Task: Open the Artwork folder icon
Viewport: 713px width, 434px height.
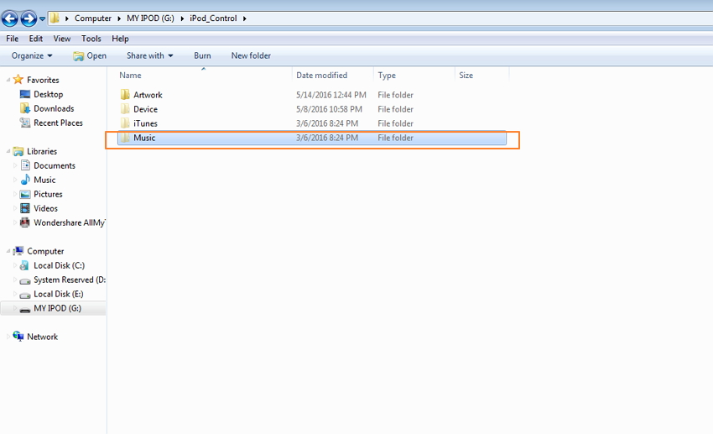Action: tap(125, 95)
